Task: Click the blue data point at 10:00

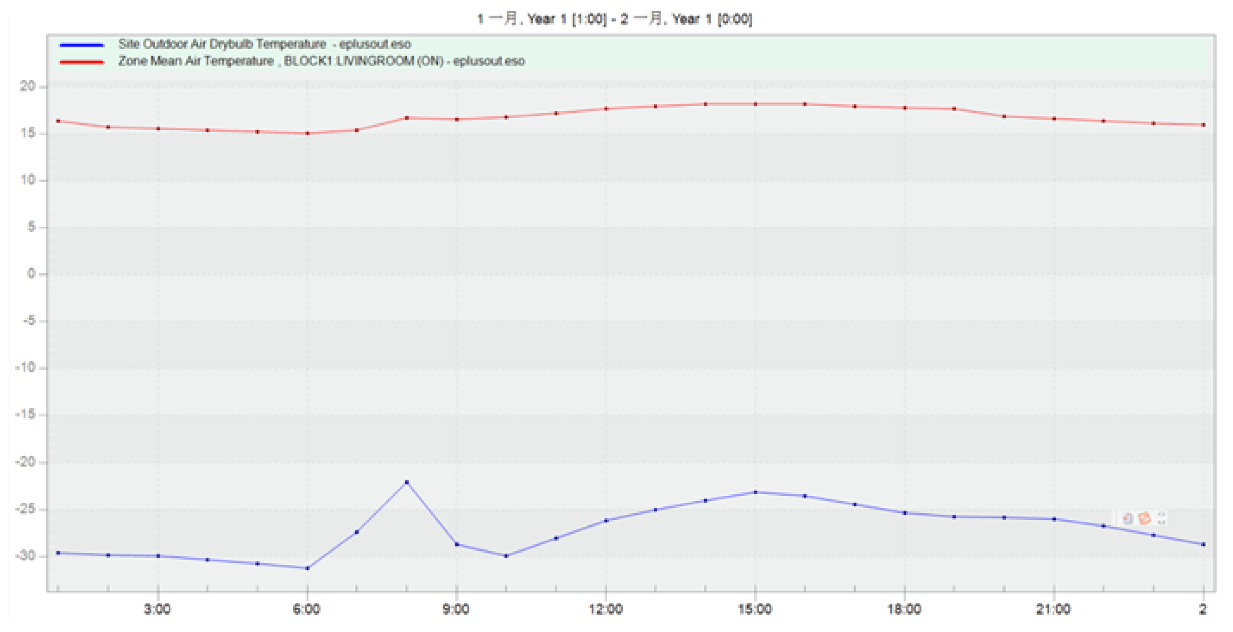Action: point(506,556)
